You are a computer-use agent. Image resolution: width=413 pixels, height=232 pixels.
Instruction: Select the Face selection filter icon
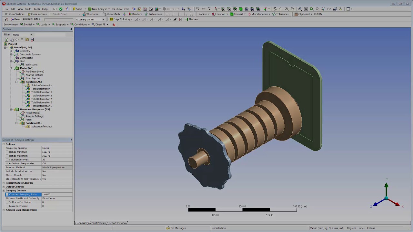(x=235, y=9)
